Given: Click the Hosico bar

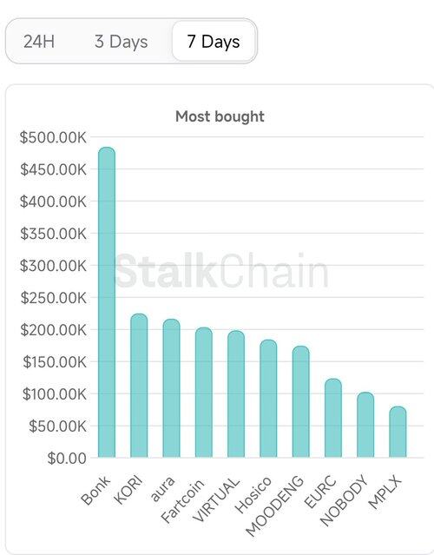Looking at the screenshot, I should [x=268, y=399].
